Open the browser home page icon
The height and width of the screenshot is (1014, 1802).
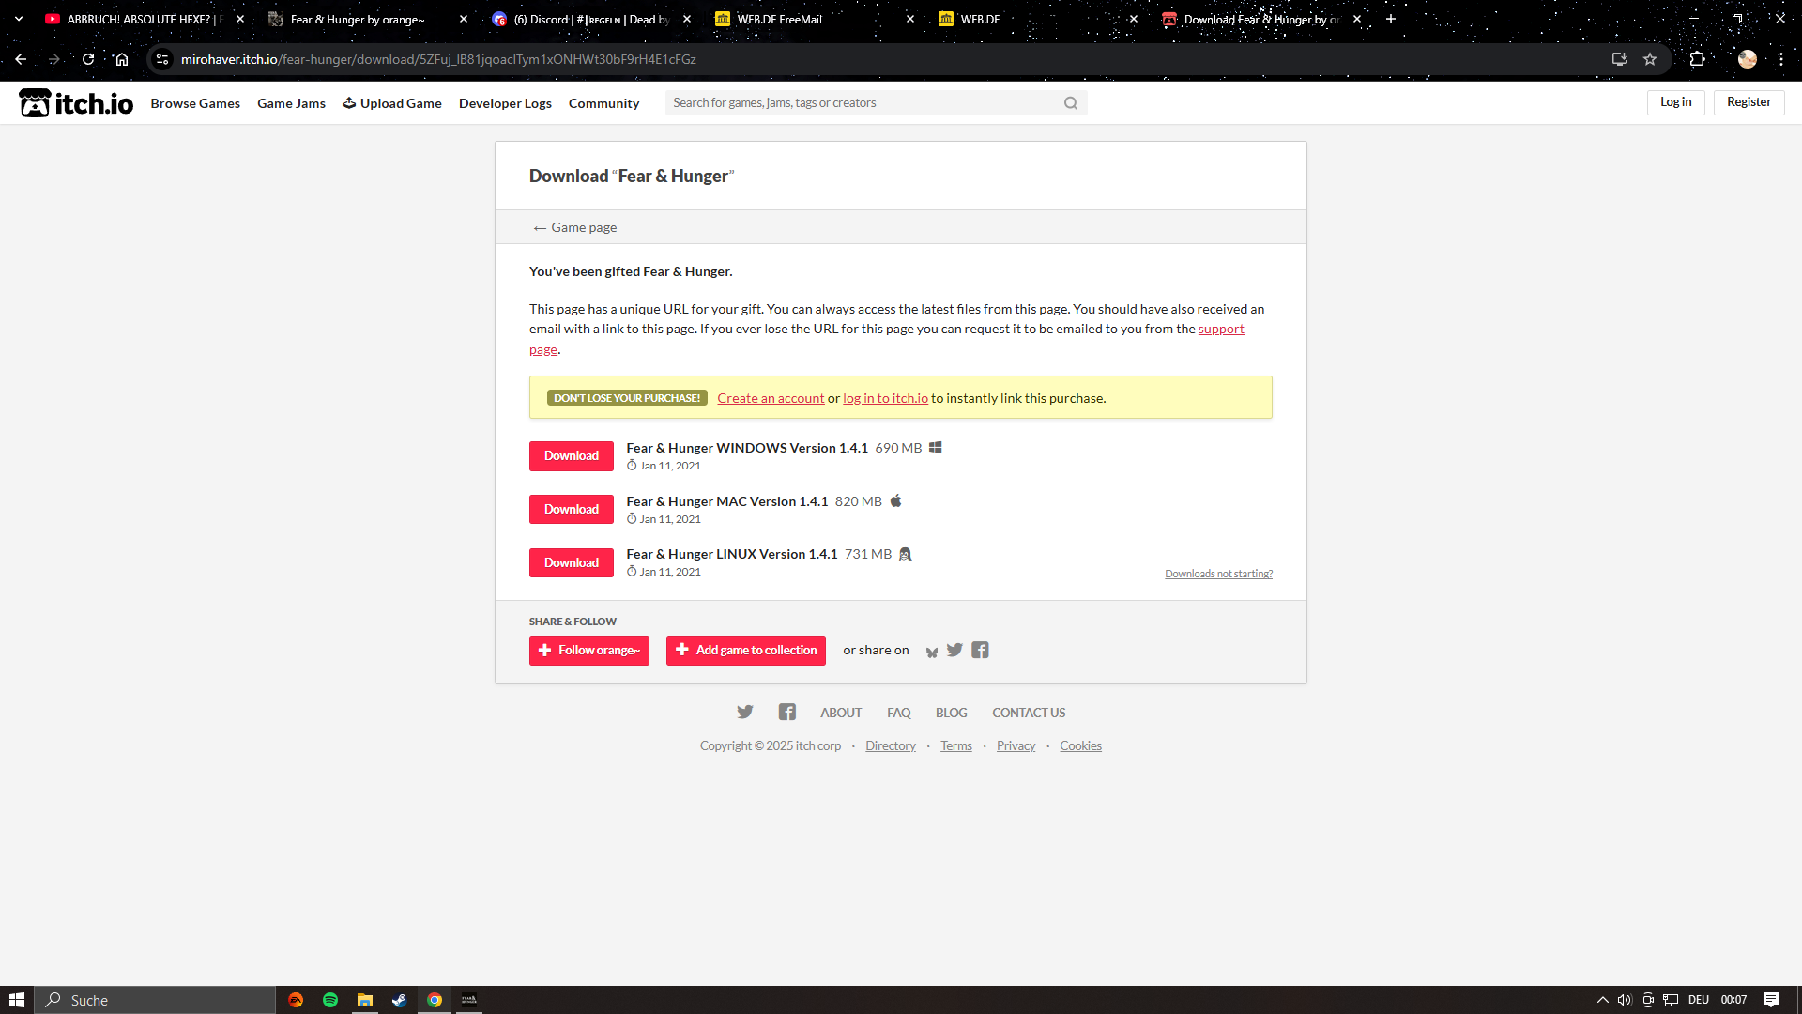click(122, 59)
